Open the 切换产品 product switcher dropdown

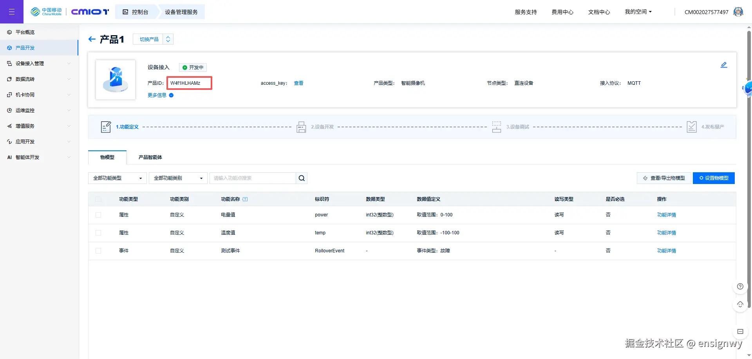click(153, 39)
